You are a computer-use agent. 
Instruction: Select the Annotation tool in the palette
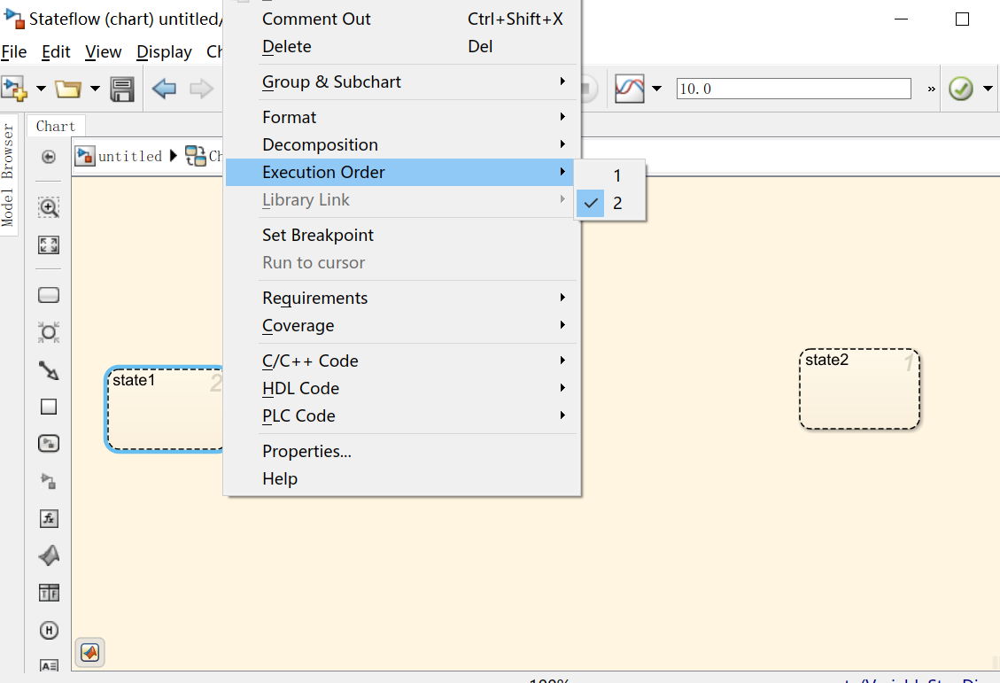tap(49, 664)
